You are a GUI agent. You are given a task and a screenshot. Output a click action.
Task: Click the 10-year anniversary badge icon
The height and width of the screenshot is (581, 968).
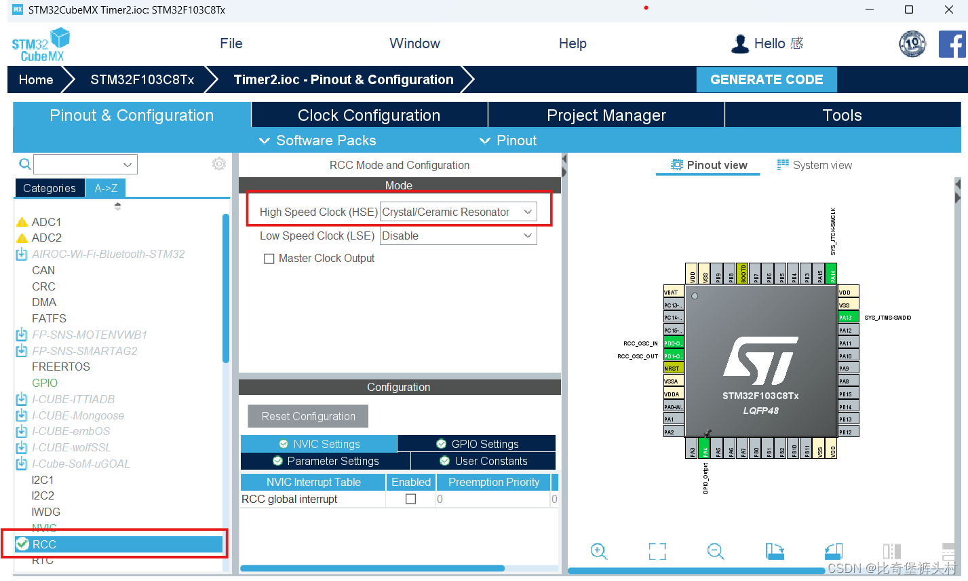912,44
